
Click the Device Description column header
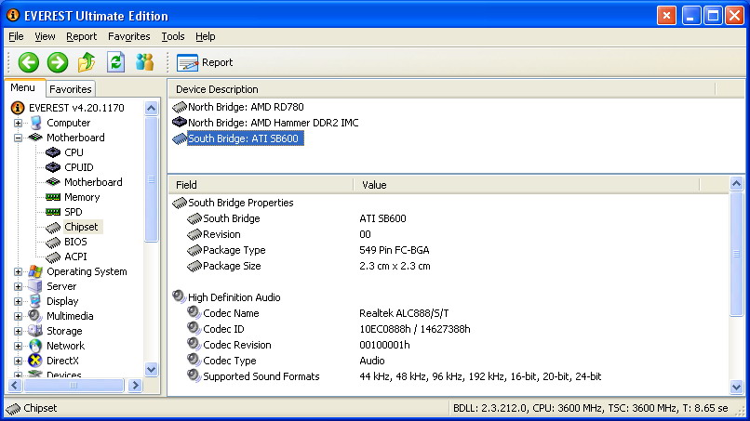pyautogui.click(x=217, y=89)
